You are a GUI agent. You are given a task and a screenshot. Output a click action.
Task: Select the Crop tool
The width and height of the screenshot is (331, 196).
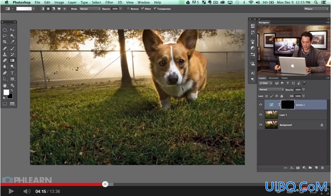pyautogui.click(x=5, y=42)
